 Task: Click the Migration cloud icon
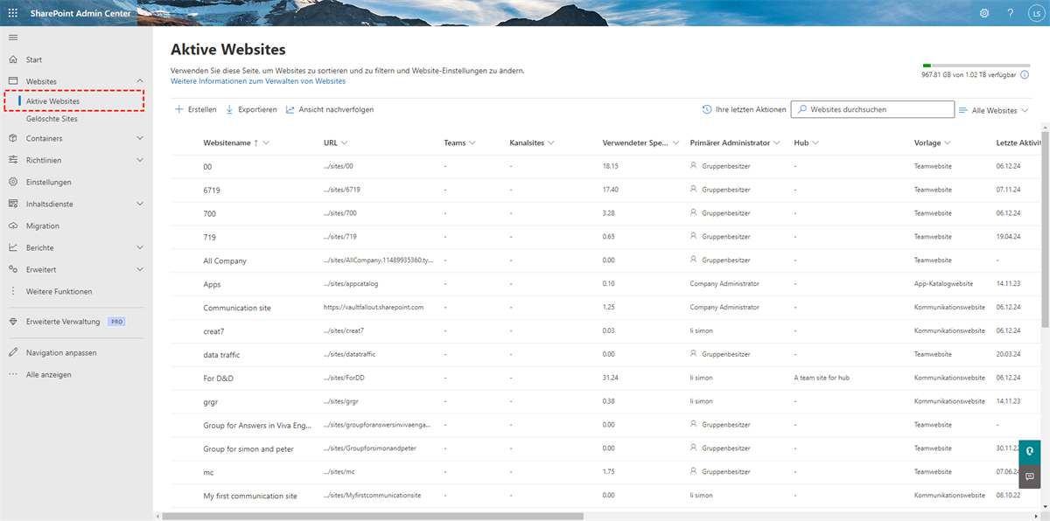13,226
